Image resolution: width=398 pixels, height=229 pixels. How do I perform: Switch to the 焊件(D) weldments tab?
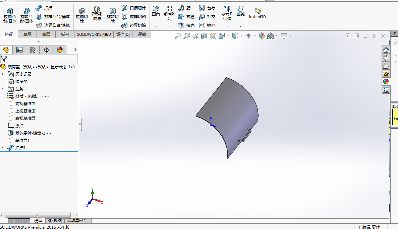[123, 34]
